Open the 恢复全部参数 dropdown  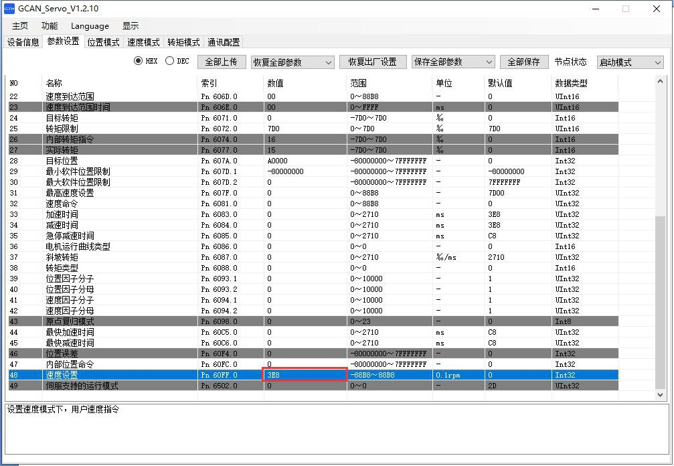292,62
